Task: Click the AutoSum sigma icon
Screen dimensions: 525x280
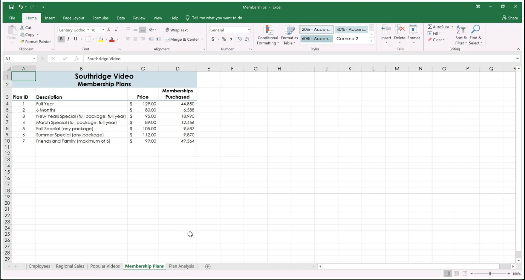Action: [430, 27]
